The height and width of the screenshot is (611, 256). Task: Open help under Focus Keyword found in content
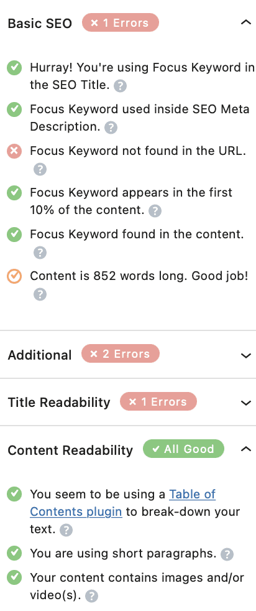[40, 253]
